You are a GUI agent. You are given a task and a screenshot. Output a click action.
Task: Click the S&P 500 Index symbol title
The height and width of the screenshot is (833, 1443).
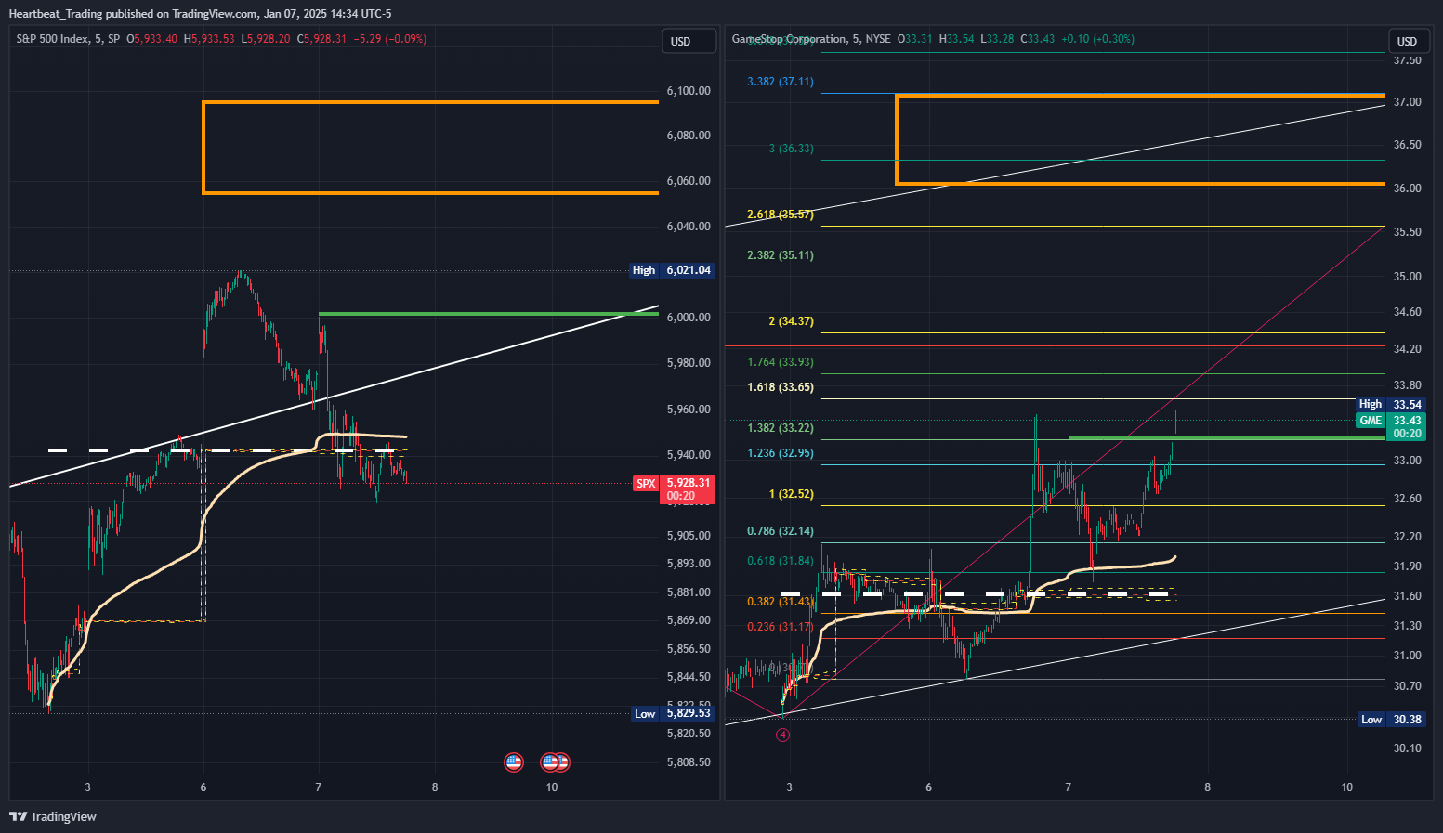pos(68,39)
